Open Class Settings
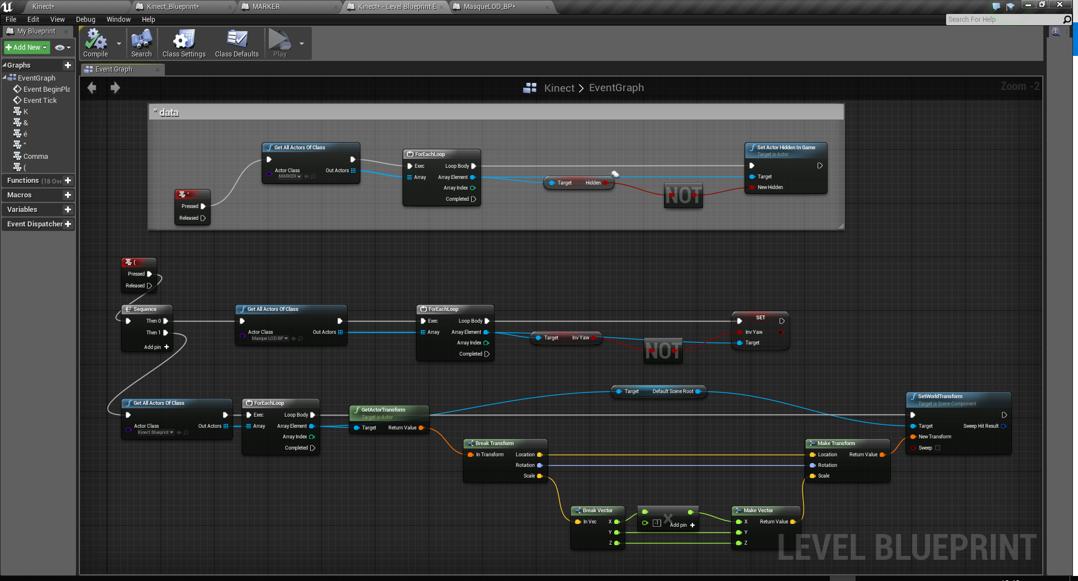Screen dimensions: 1078x581 tap(184, 44)
